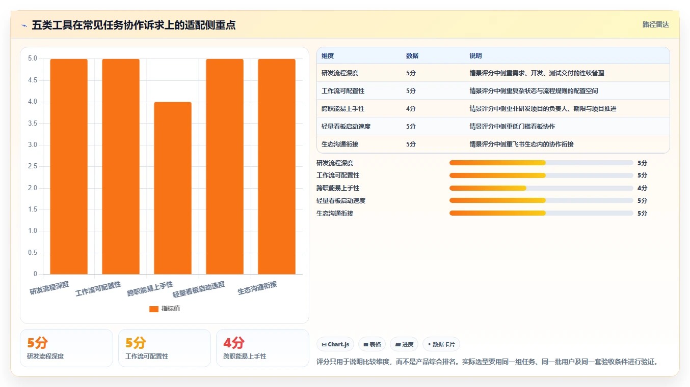Click the 路径雷达 label in the header
Image resolution: width=690 pixels, height=387 pixels.
click(655, 24)
